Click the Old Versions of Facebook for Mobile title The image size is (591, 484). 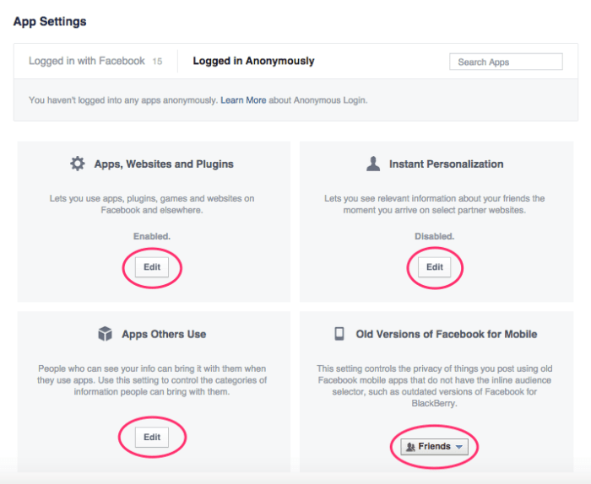446,334
